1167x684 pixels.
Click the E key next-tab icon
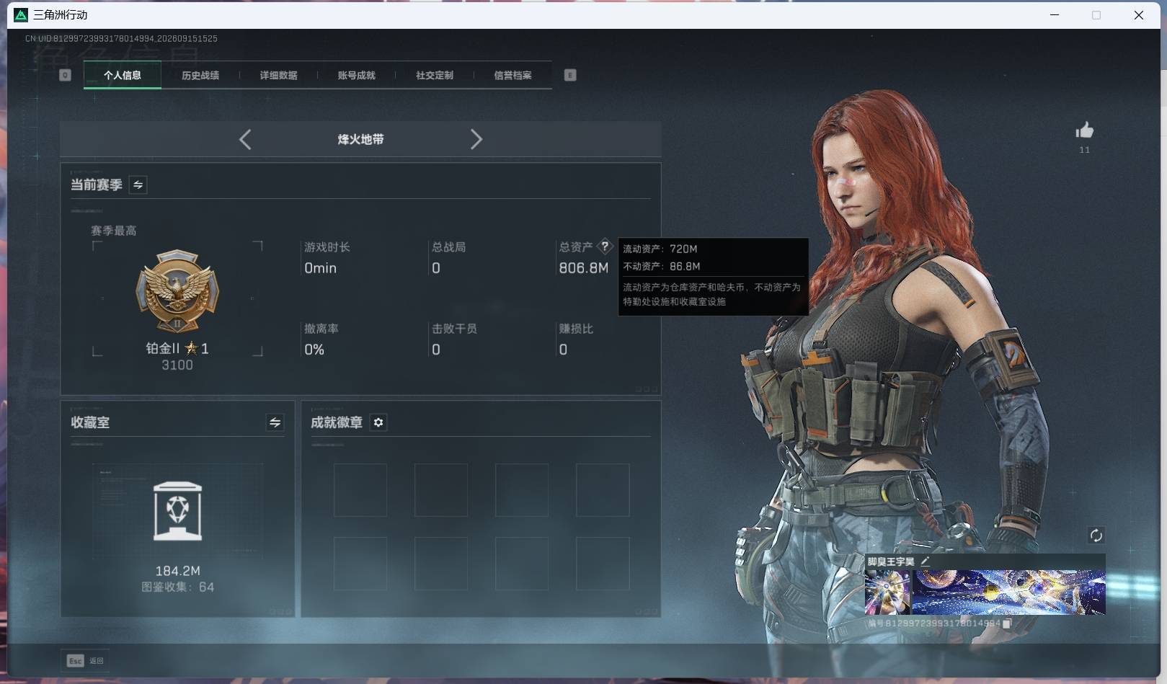coord(570,75)
